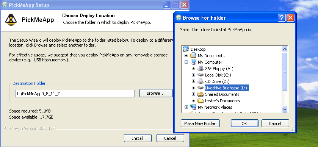Select My Computer label in tree
This screenshot has height=147, width=318.
pyautogui.click(x=210, y=62)
